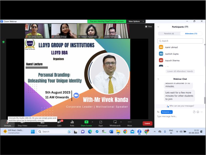Open File Explorer from taskbar

118,132
